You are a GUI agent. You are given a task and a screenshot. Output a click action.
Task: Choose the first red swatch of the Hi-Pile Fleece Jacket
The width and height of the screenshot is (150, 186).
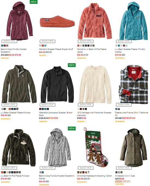click(x=78, y=45)
